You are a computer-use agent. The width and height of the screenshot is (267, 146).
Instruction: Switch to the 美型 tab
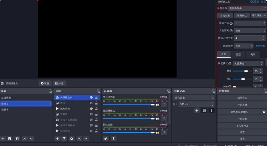pyautogui.click(x=238, y=54)
